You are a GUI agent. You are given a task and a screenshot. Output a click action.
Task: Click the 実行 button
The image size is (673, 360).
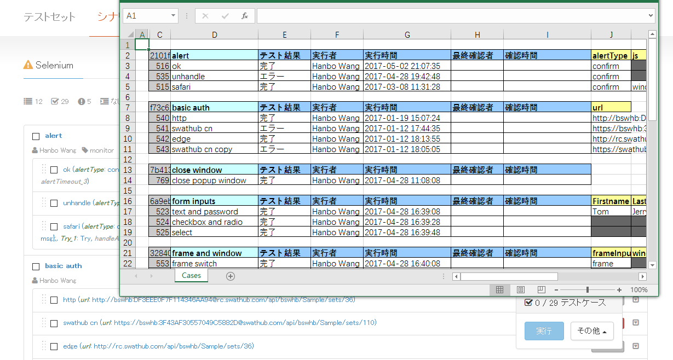click(x=544, y=331)
